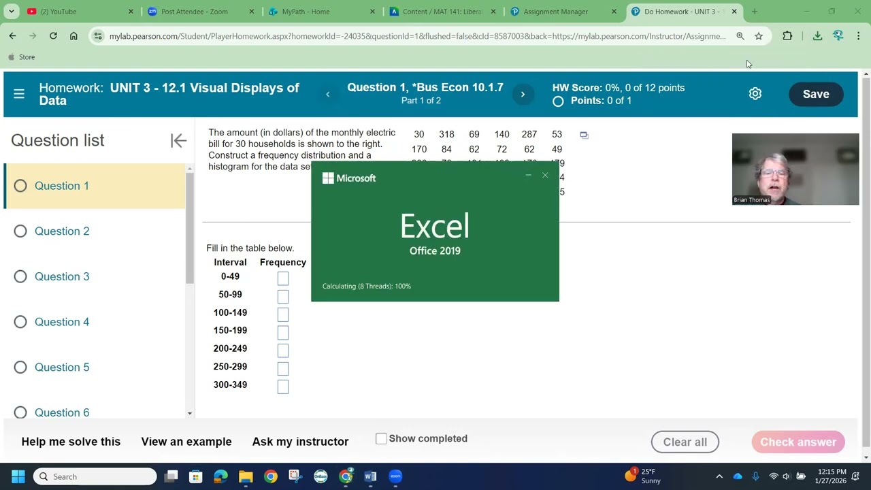
Task: Open the data set popup icon
Action: [x=584, y=135]
